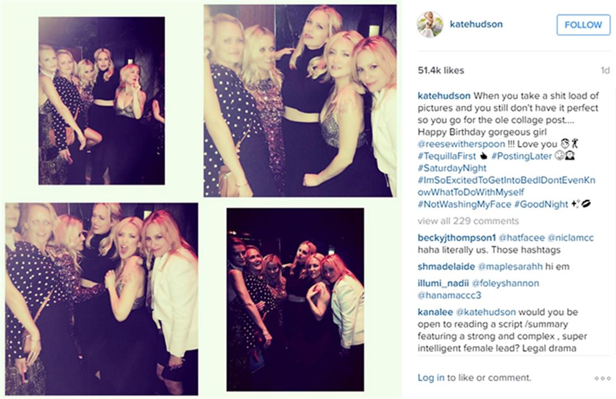This screenshot has width=616, height=399.
Task: Click the bottom-right collage photo
Action: 296,300
